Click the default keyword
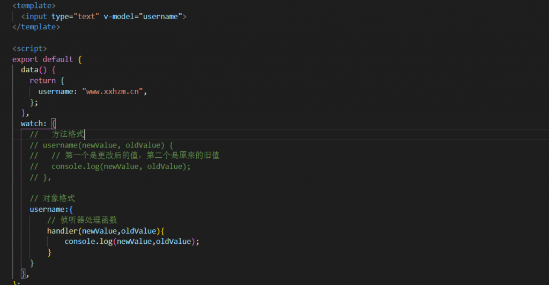The image size is (549, 285). click(58, 59)
